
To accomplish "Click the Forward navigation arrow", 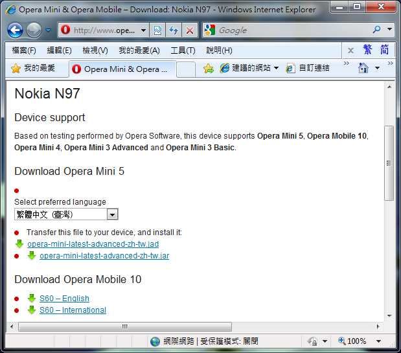I will coord(34,30).
